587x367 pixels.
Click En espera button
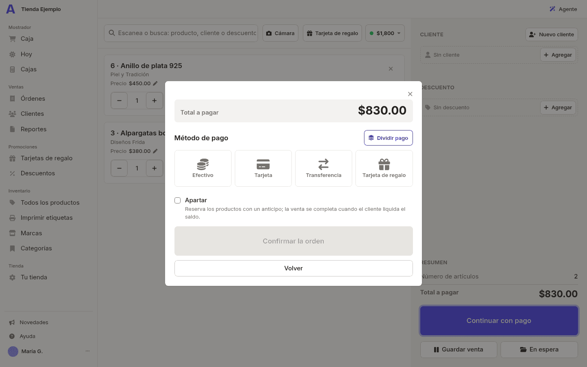[x=539, y=349]
